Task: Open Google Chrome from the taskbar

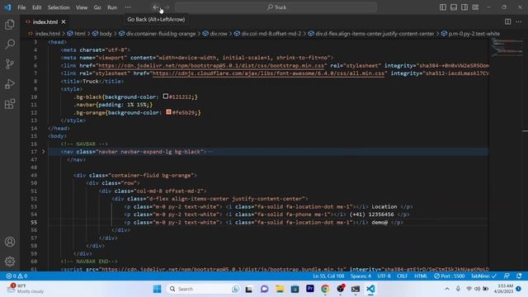Action: tap(325, 289)
